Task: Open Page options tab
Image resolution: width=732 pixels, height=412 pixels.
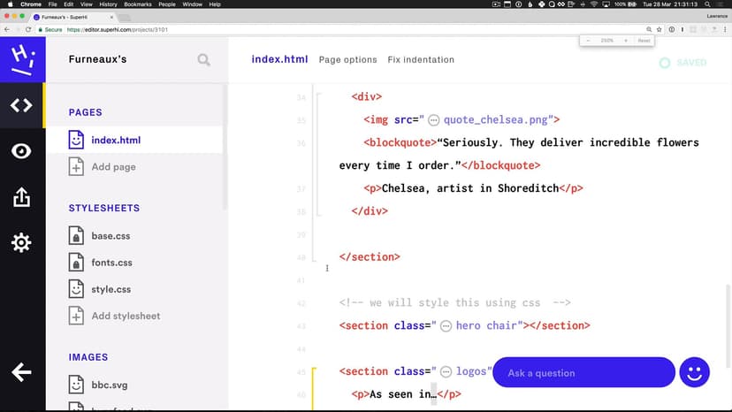Action: pos(347,60)
